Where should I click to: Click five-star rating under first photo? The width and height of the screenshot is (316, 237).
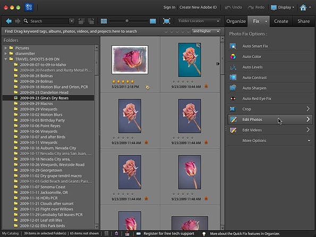point(123,82)
